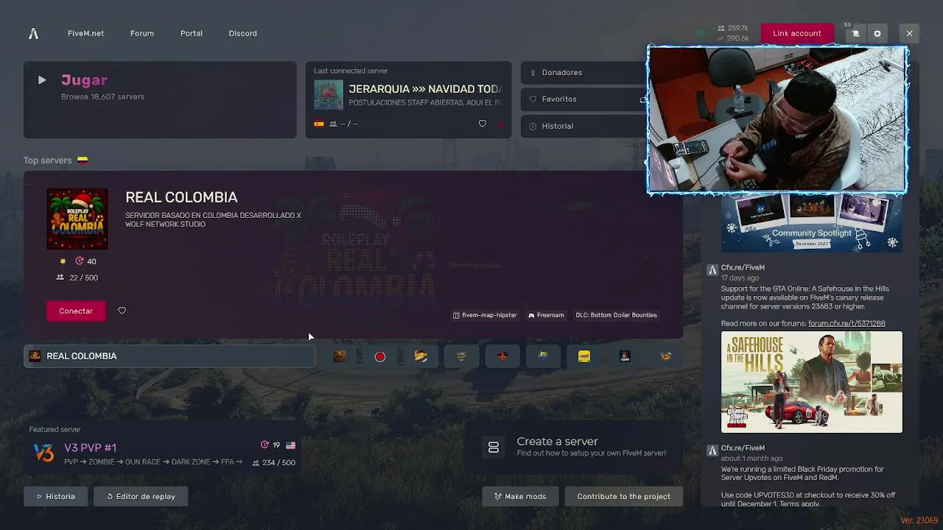Image resolution: width=943 pixels, height=530 pixels.
Task: Open the Discord menu link
Action: [243, 33]
